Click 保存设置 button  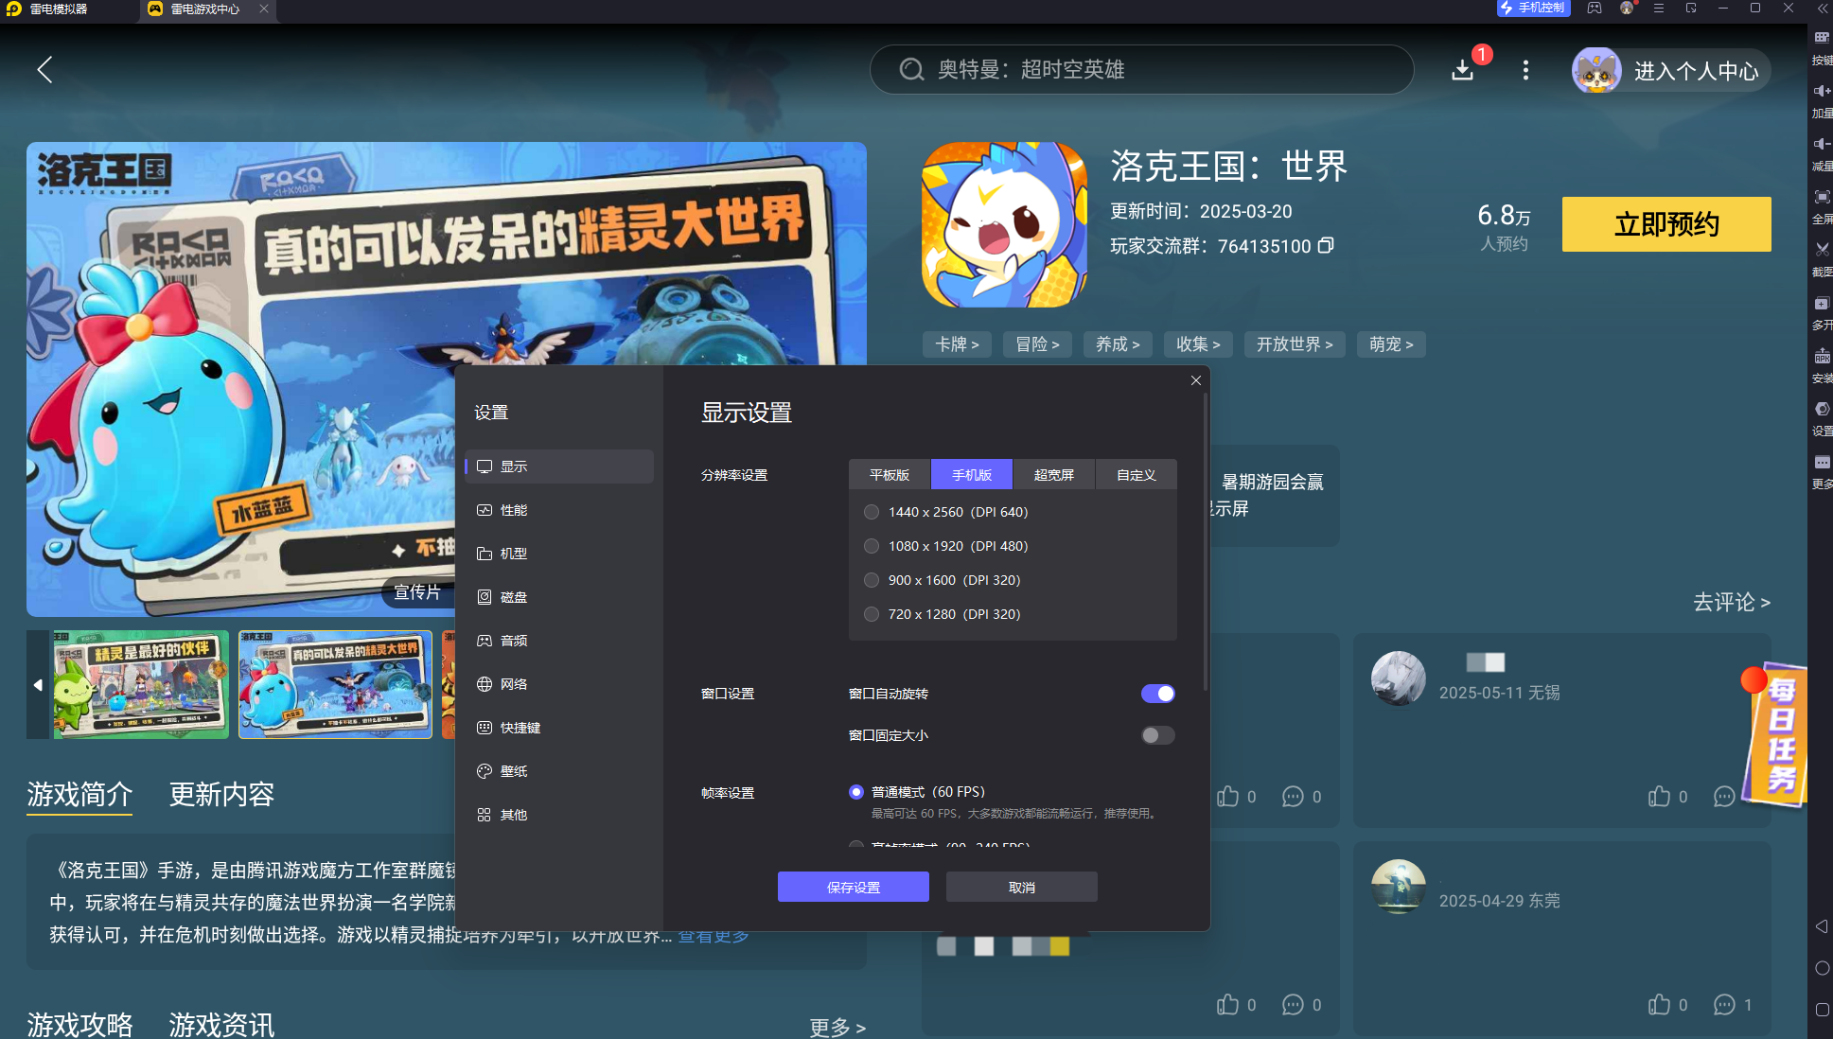coord(854,887)
